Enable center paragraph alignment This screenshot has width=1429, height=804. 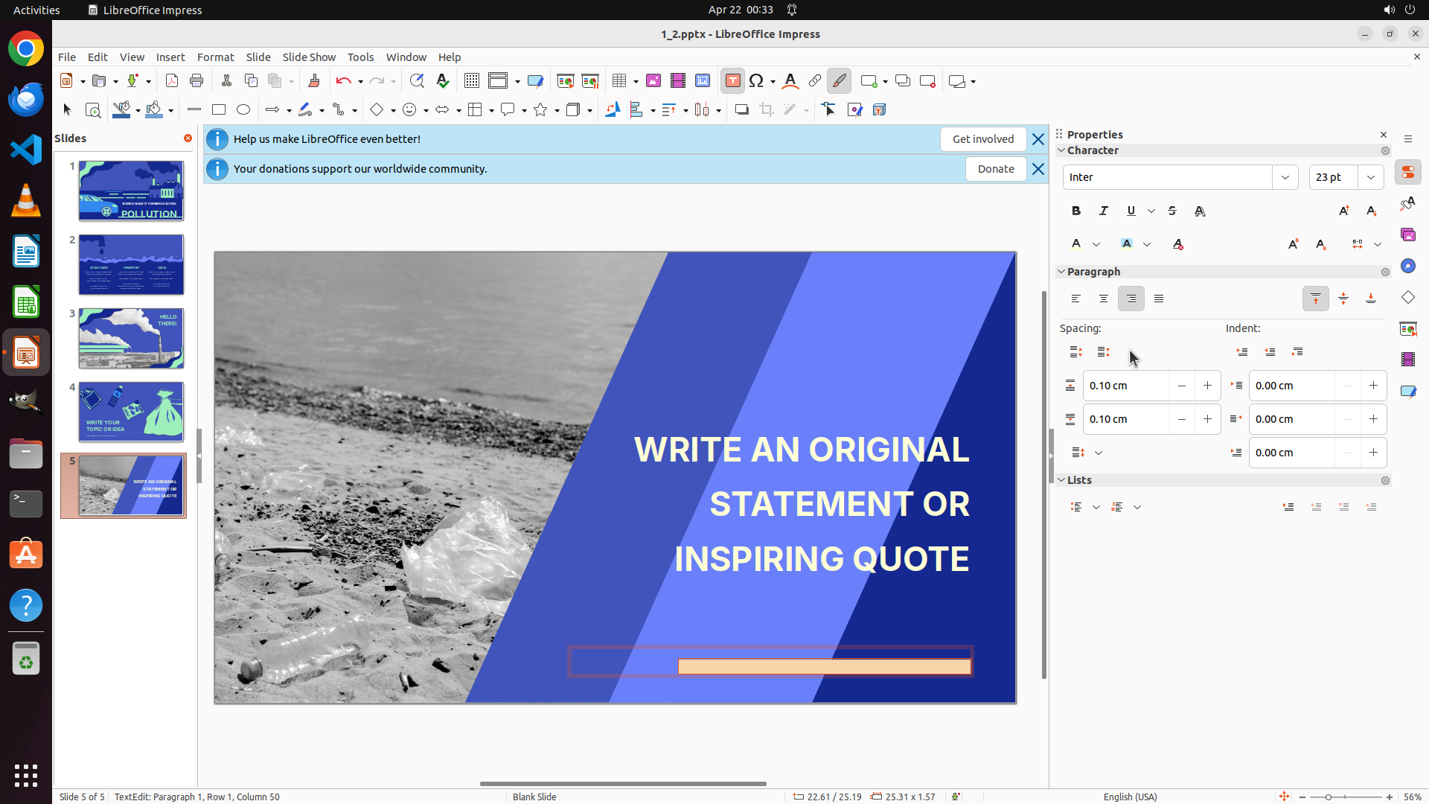point(1104,299)
